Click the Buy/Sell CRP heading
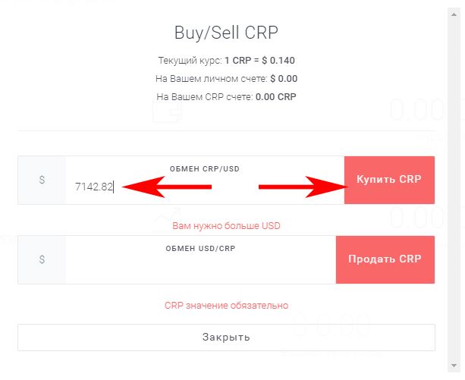The height and width of the screenshot is (380, 465). (226, 33)
